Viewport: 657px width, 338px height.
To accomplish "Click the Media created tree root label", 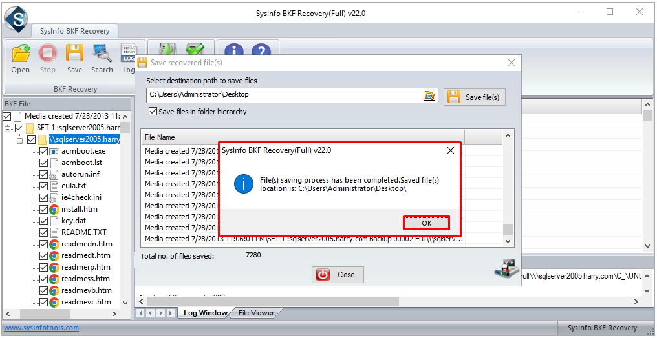I will coord(72,116).
